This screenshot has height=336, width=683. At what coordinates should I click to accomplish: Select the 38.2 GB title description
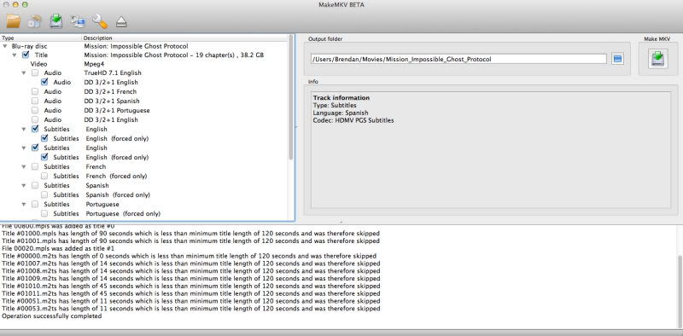pyautogui.click(x=174, y=55)
